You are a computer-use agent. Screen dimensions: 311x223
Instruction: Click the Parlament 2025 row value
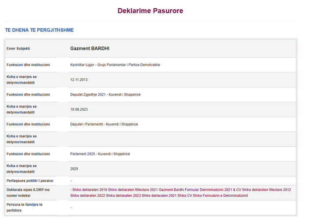100,154
